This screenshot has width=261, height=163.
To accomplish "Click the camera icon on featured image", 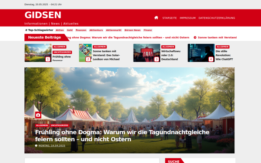I will [38, 115].
